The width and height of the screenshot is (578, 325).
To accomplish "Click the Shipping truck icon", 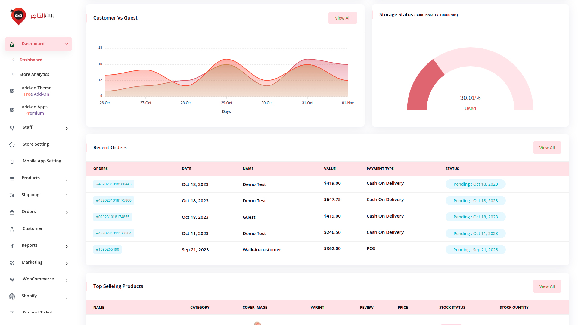I will [x=12, y=196].
